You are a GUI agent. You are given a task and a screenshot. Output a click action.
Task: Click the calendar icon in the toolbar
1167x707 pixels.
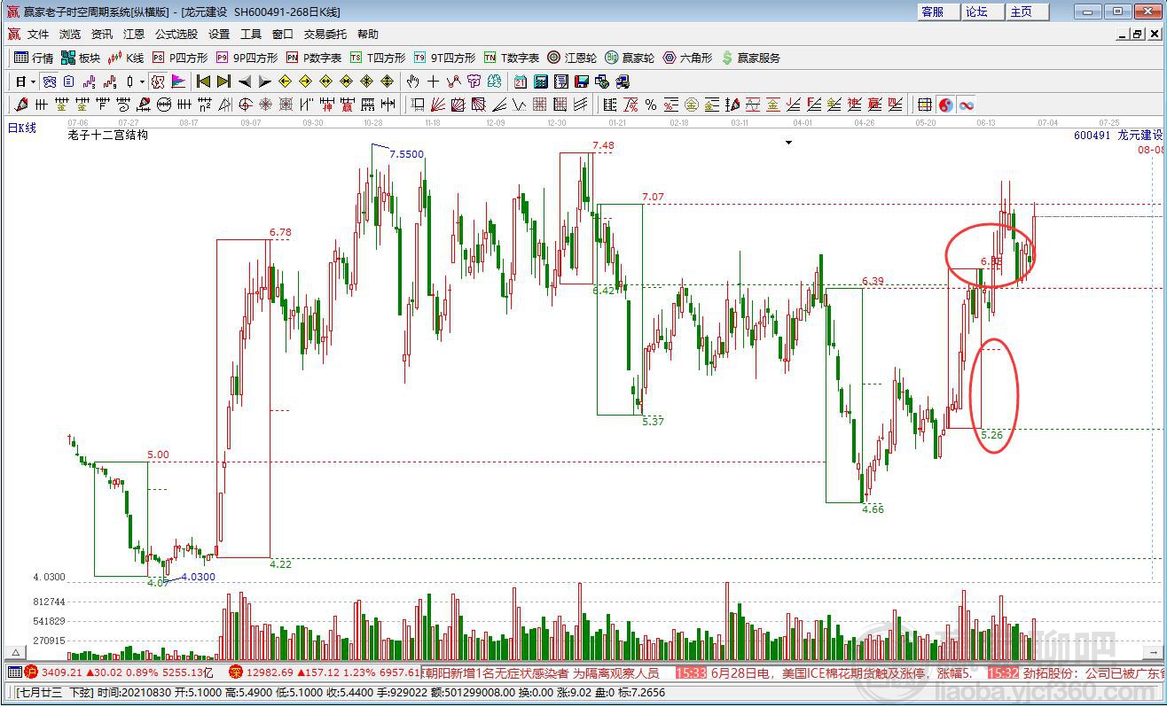click(520, 82)
